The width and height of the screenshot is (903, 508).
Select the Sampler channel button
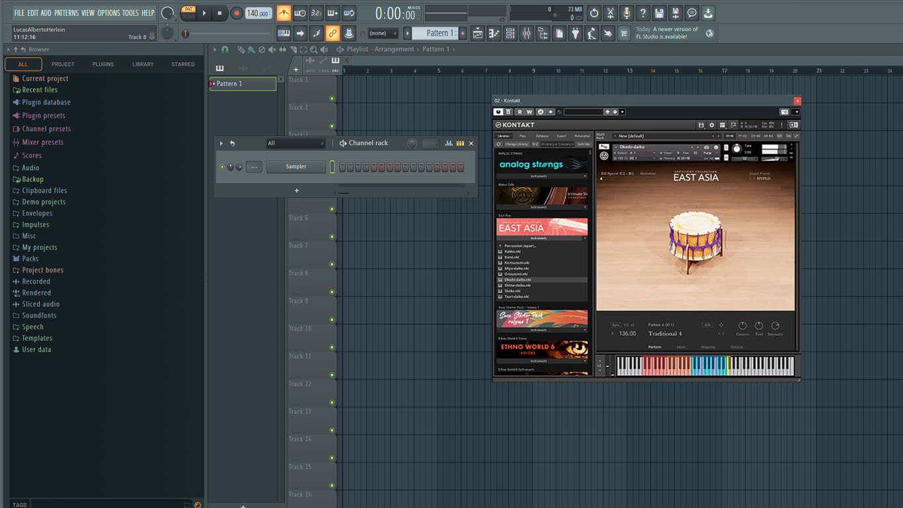(296, 167)
